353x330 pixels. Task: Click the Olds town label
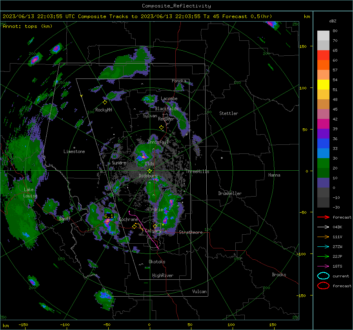click(149, 164)
